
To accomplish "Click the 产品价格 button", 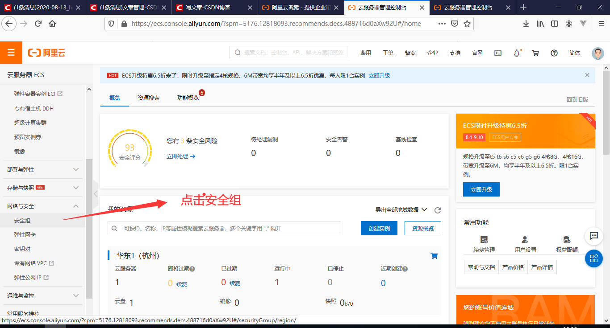I will click(x=513, y=267).
